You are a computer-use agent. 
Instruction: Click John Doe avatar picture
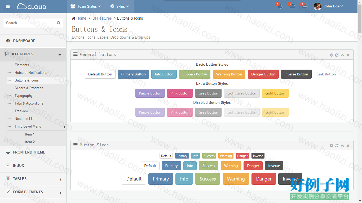pos(317,6)
